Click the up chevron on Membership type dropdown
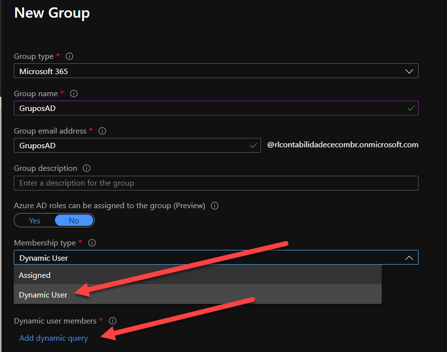 point(409,258)
